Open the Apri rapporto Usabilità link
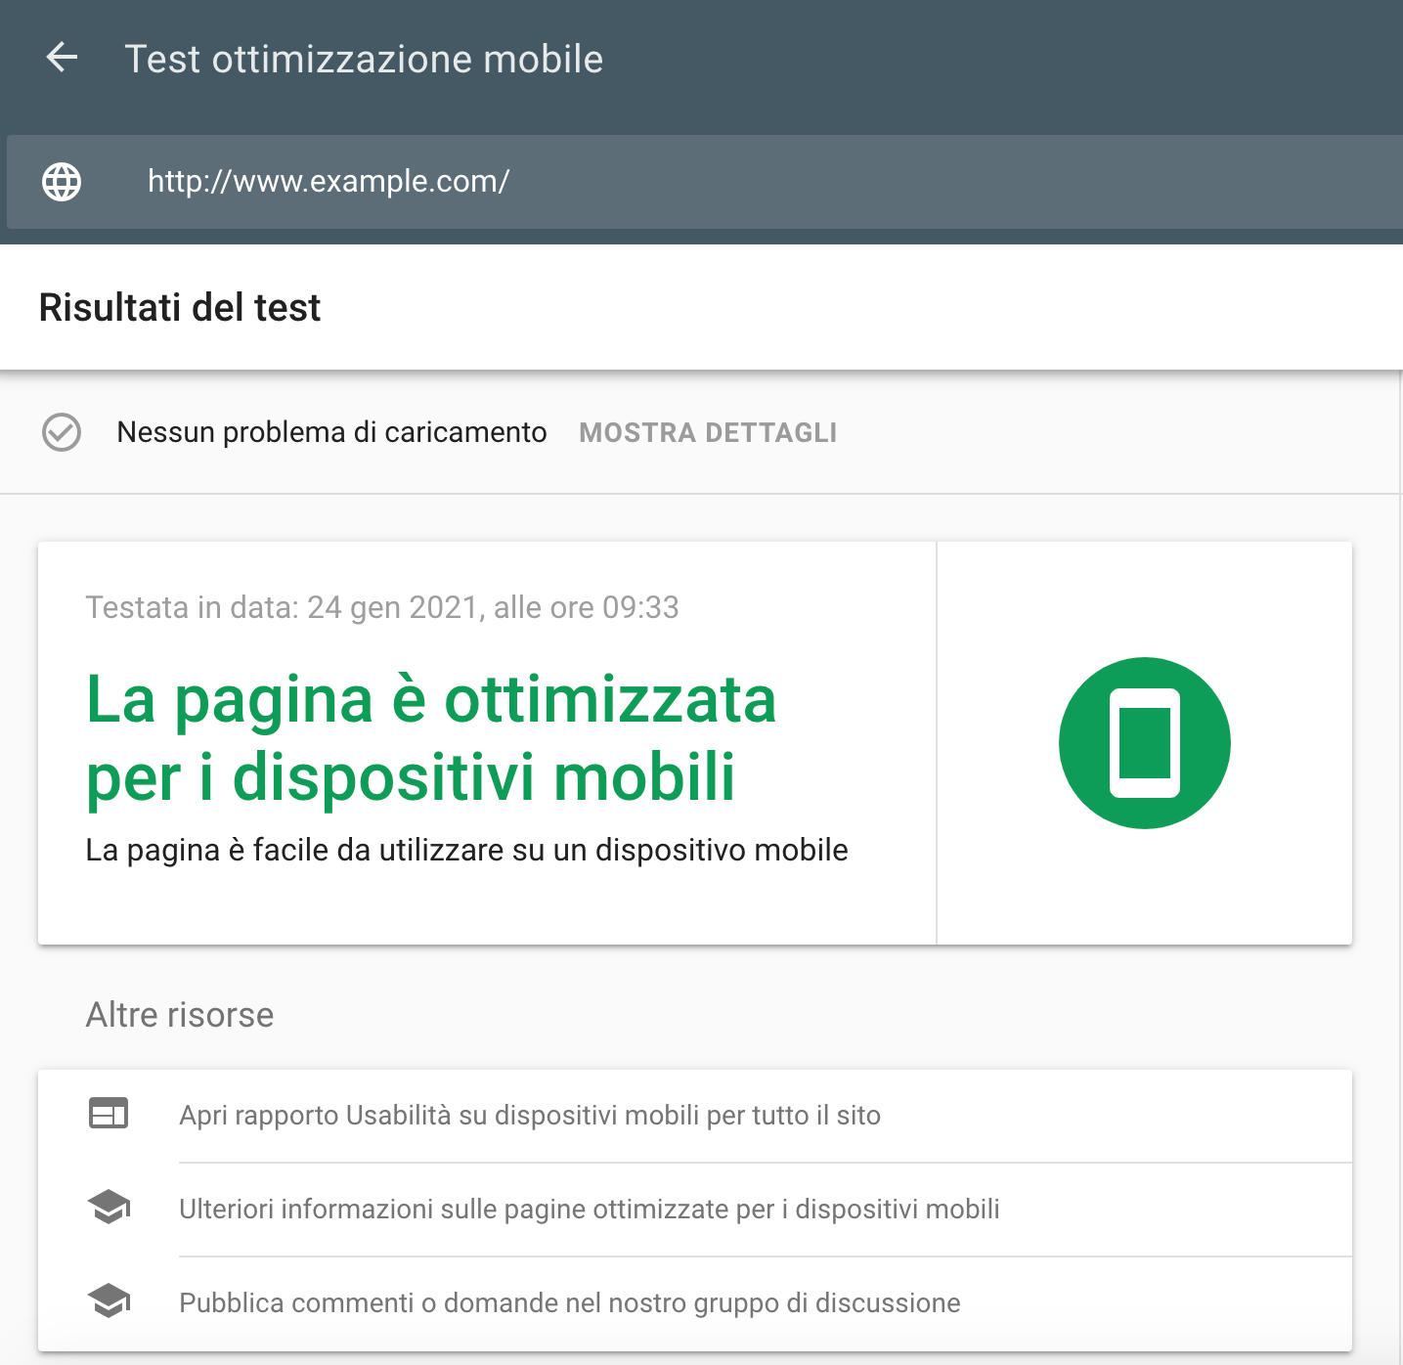This screenshot has height=1365, width=1403. [x=530, y=1116]
